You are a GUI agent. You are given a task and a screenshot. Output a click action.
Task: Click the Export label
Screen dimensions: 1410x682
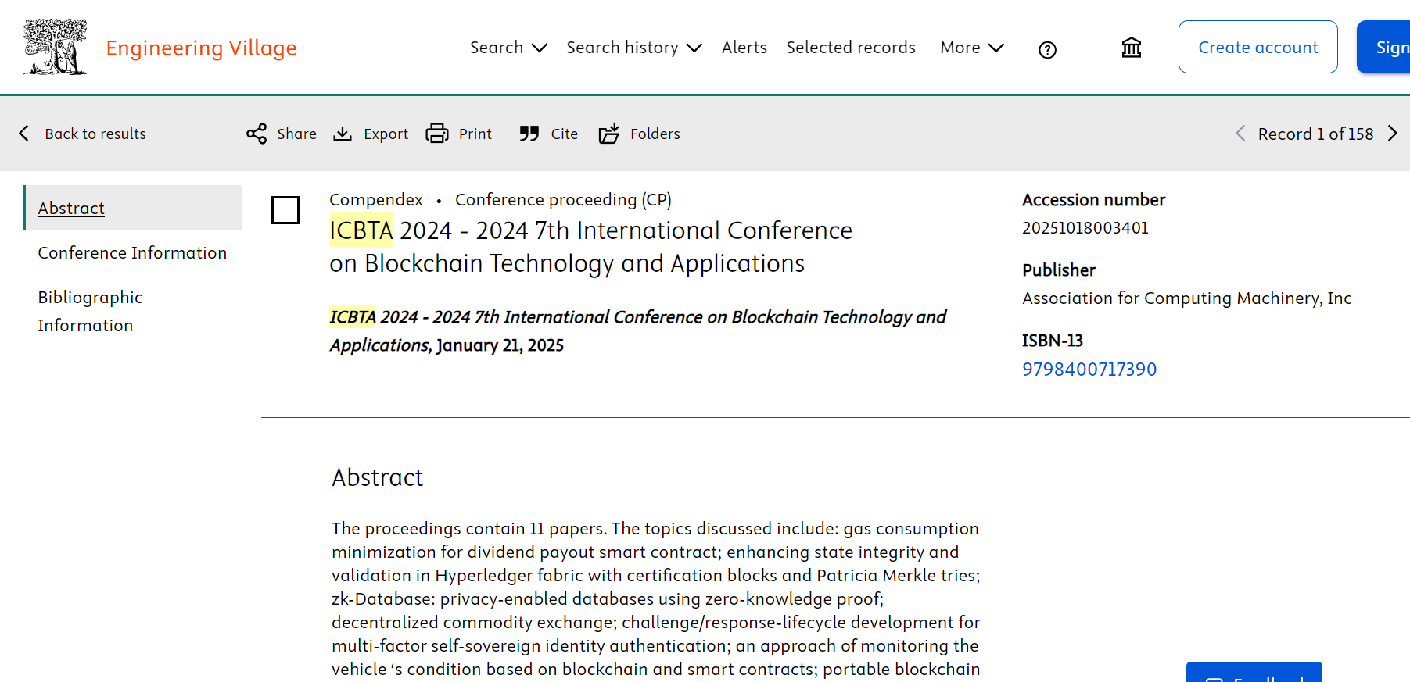pos(386,134)
